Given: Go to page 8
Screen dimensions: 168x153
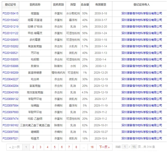Looking at the screenshot, I should (76, 147).
